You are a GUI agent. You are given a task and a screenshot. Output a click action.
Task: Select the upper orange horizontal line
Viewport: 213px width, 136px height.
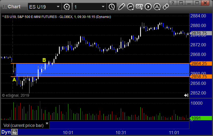[x=100, y=63]
